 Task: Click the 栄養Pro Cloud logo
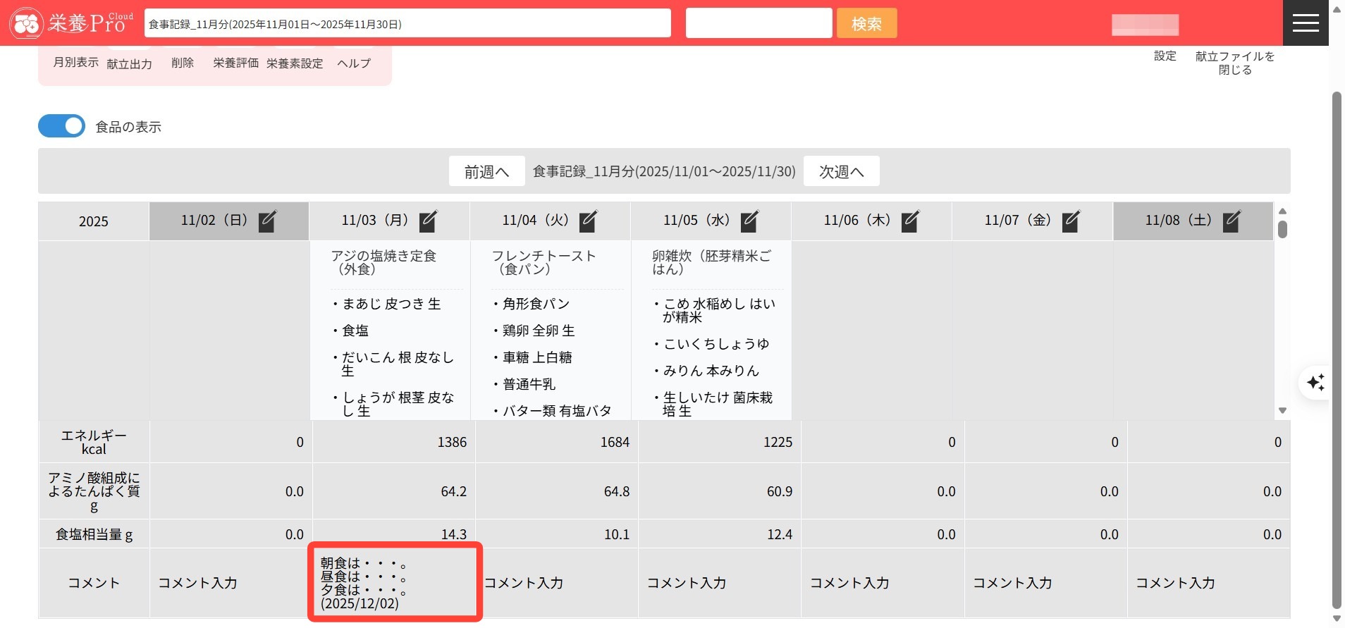pyautogui.click(x=71, y=23)
